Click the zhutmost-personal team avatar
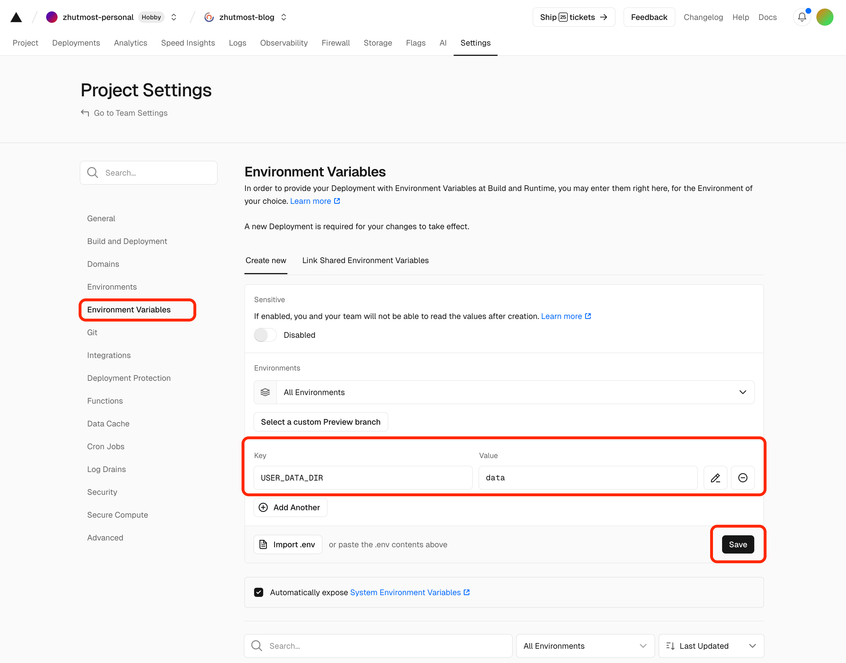846x663 pixels. pos(52,17)
